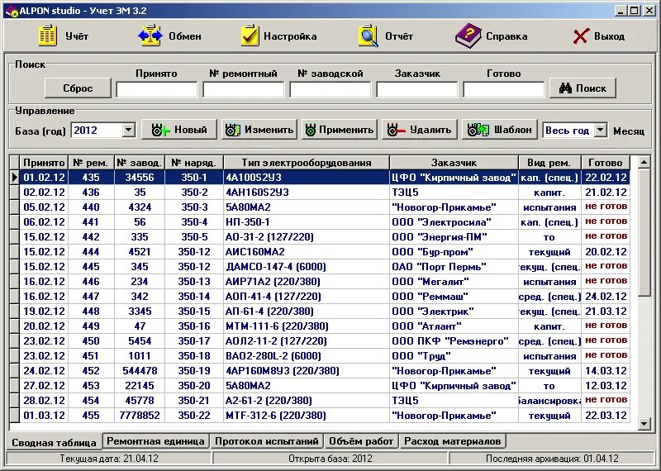Open the Весь год month dropdown

click(x=601, y=130)
